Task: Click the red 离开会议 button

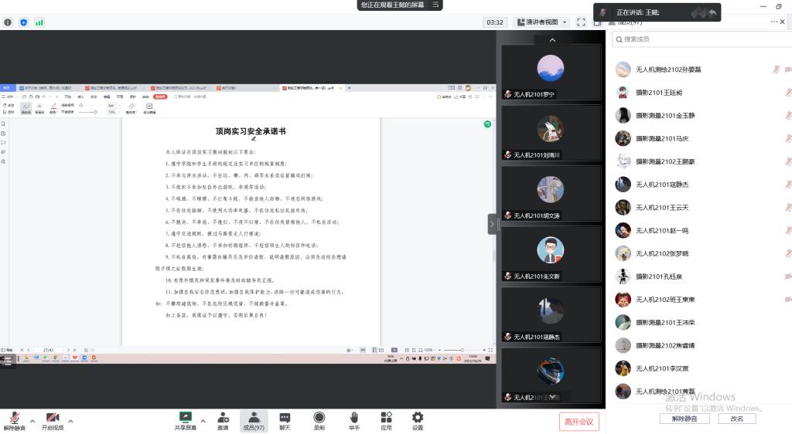Action: tap(579, 422)
